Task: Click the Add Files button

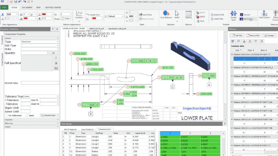Action: (237, 35)
